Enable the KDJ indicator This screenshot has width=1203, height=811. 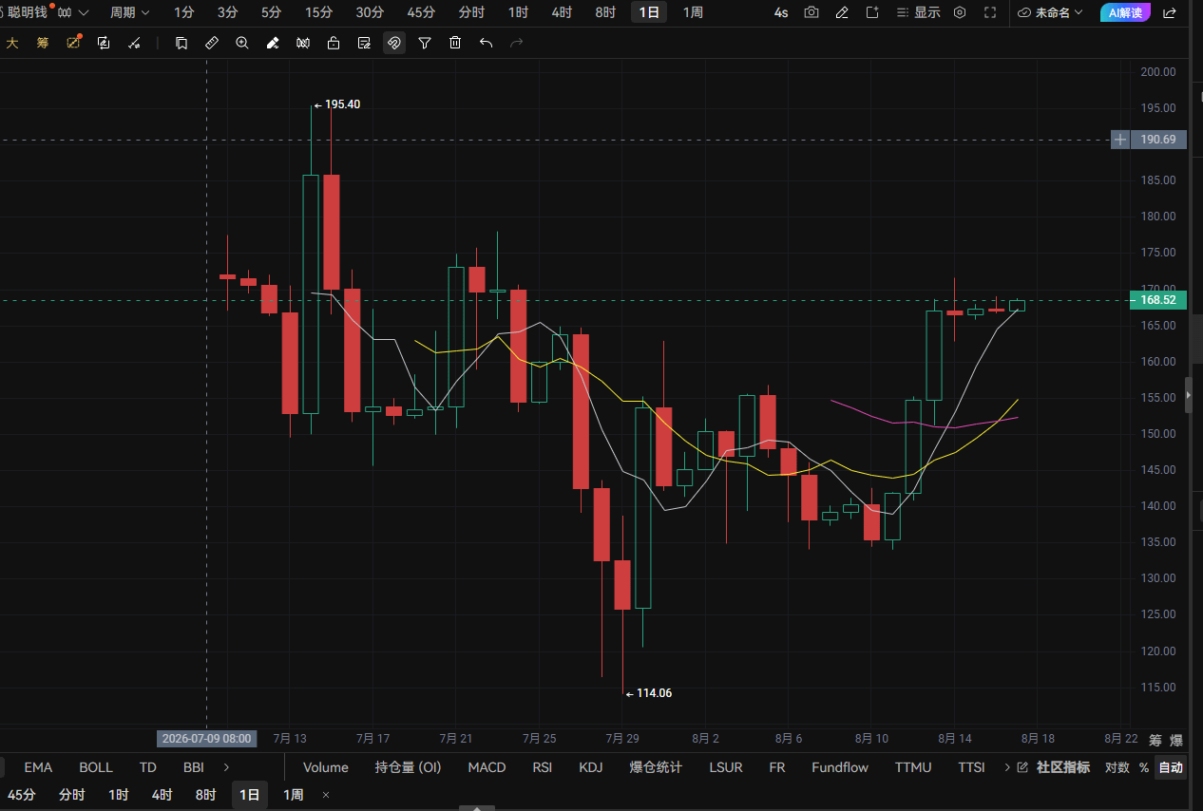(x=591, y=767)
